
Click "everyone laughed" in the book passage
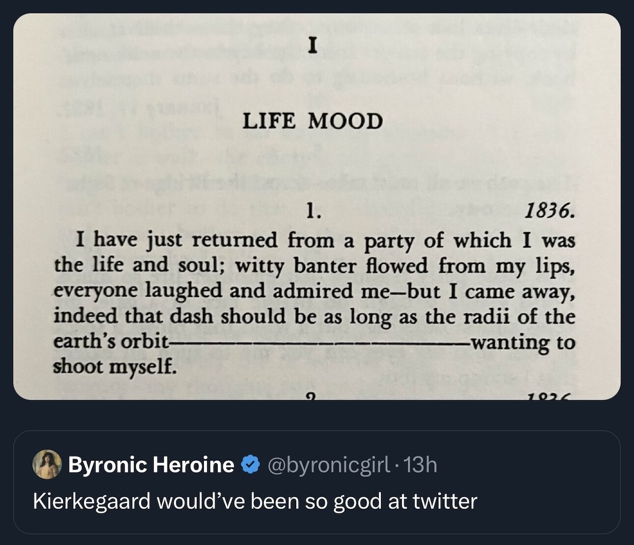[x=137, y=291]
